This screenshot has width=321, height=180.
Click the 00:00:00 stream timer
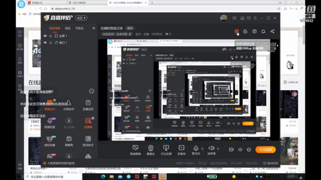[x=270, y=163]
